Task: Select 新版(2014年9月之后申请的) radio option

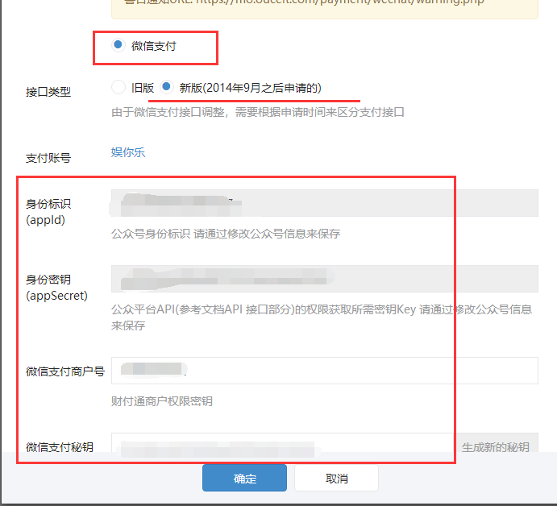Action: (166, 87)
